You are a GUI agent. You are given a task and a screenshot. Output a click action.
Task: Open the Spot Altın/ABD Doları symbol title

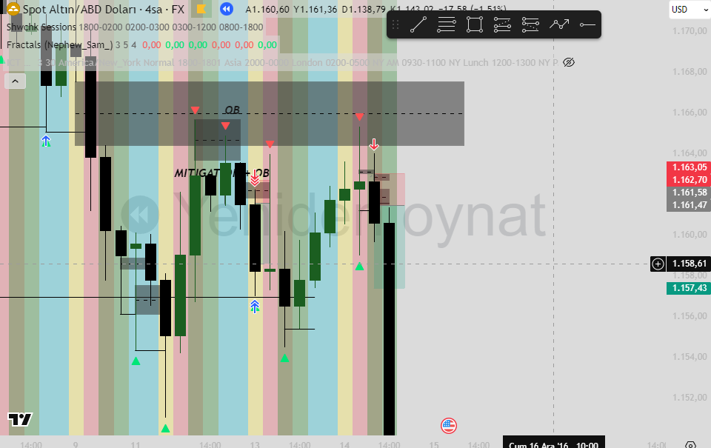pyautogui.click(x=104, y=9)
